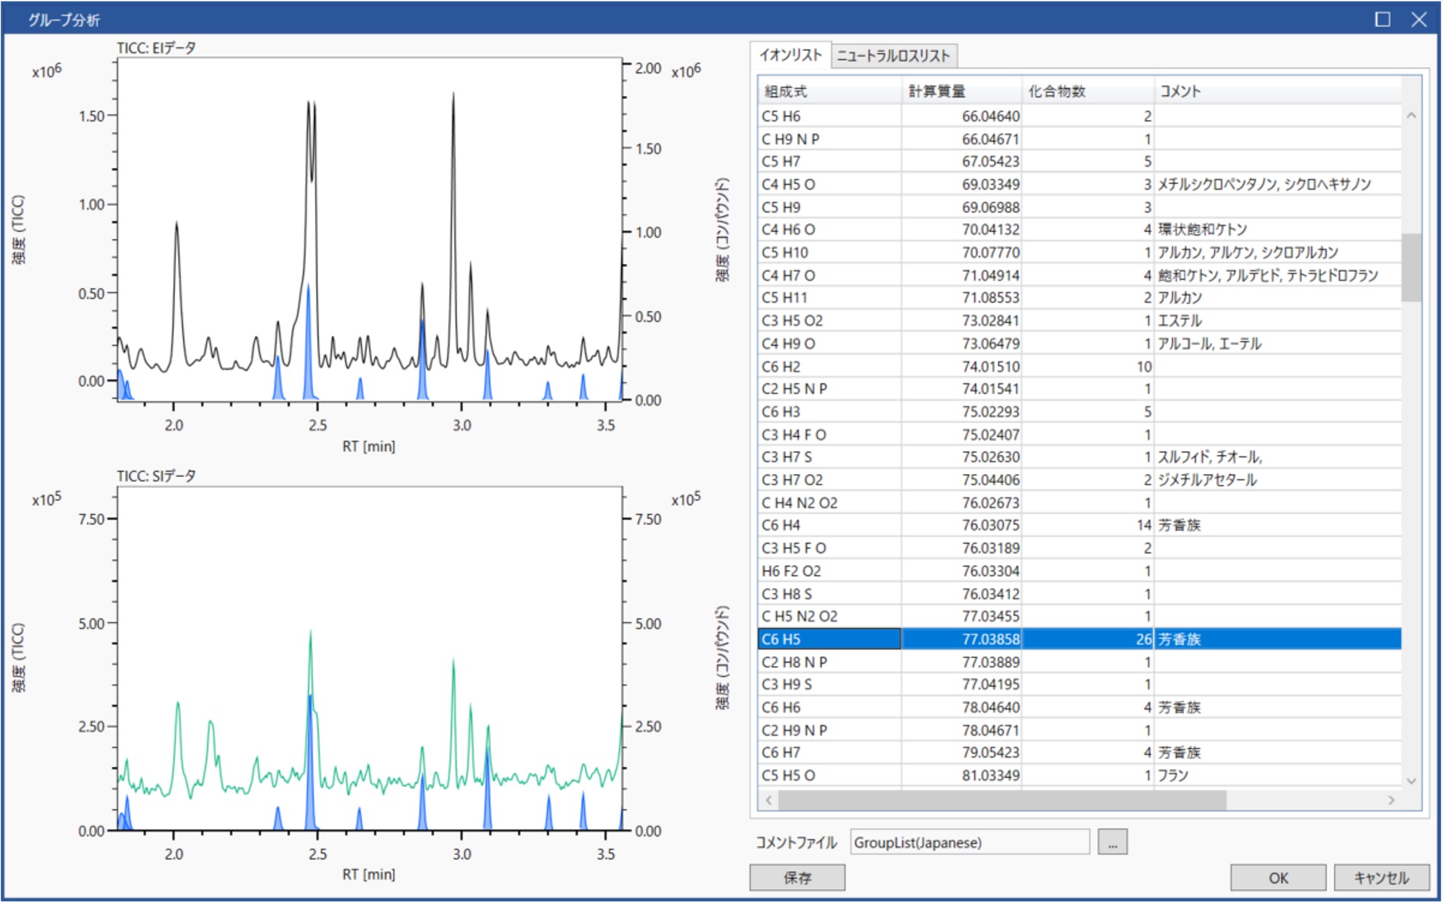Select the C H5 N2 O2 row
This screenshot has width=1443, height=903.
(x=1079, y=617)
